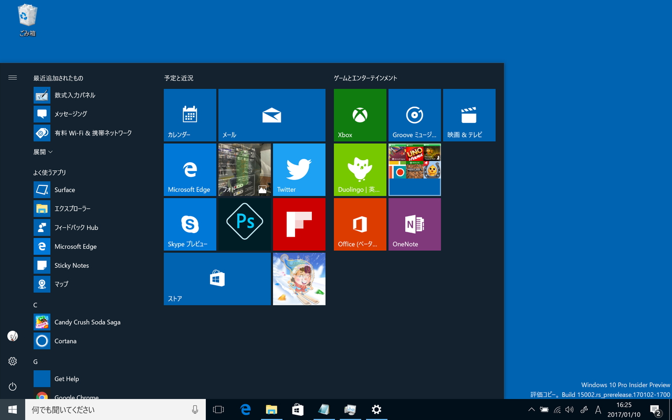Open the フォト photo tile
672x420 pixels.
click(245, 170)
